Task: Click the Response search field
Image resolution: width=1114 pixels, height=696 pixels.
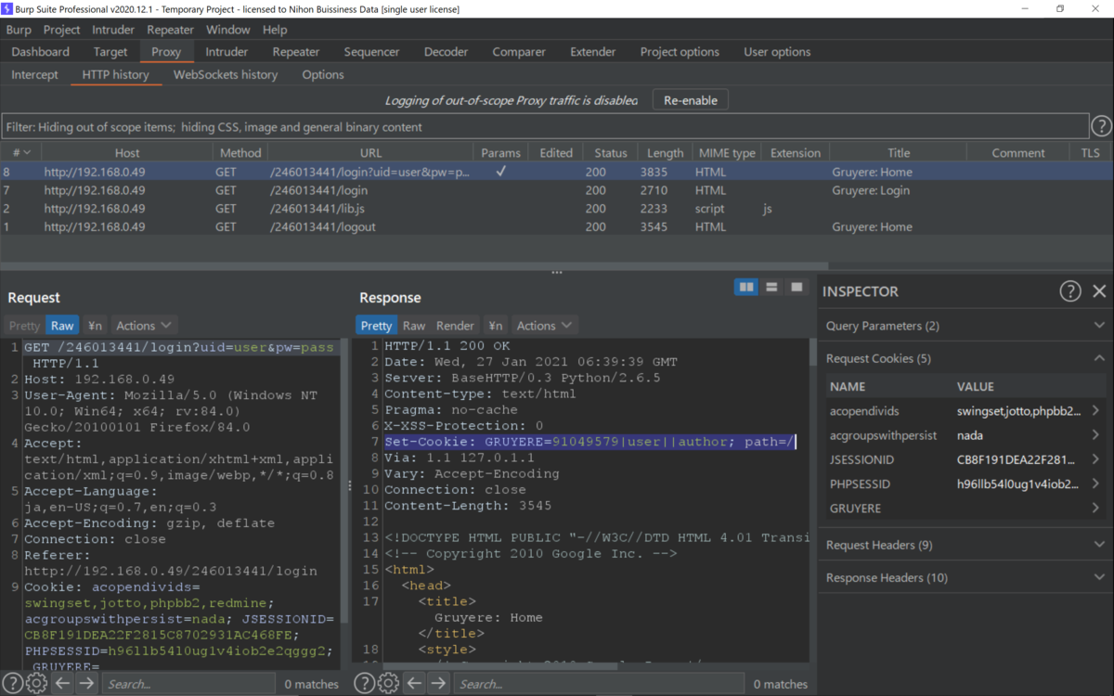Action: 599,684
